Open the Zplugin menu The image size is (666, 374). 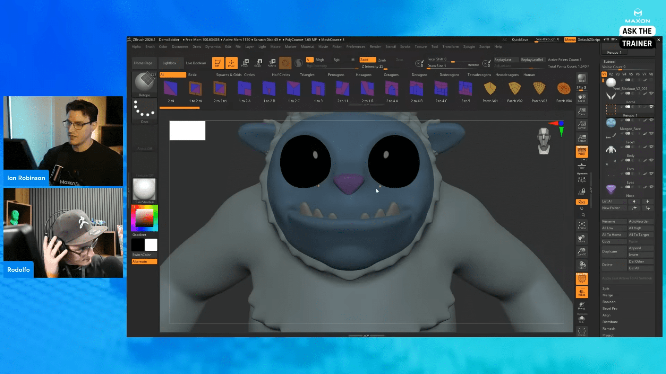(x=469, y=47)
